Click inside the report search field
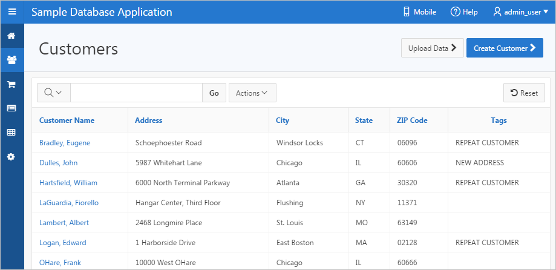 pos(136,93)
